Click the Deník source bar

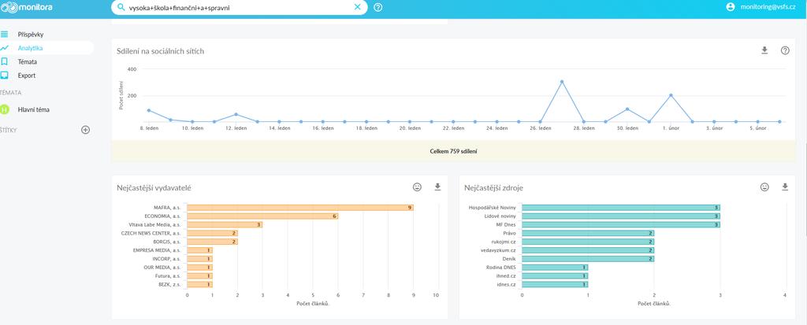click(588, 259)
